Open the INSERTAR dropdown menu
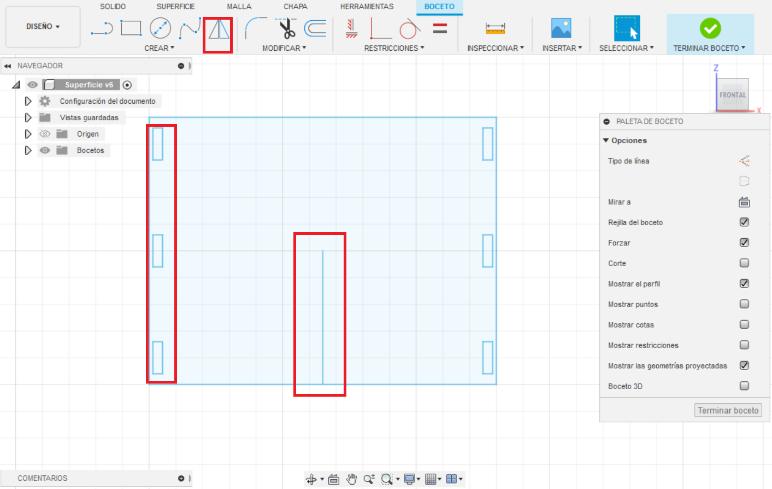 click(x=562, y=48)
